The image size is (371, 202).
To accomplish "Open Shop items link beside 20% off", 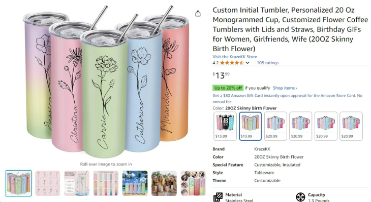I will pyautogui.click(x=285, y=88).
